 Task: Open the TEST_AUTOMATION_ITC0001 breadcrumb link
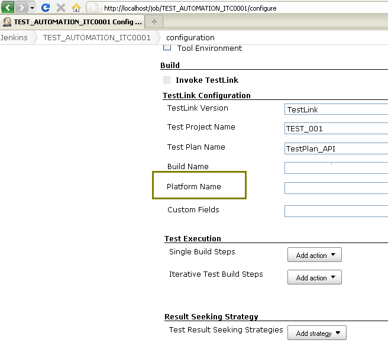point(96,37)
